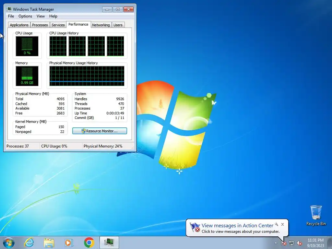Switch to the Services tab
This screenshot has height=249, width=332.
pyautogui.click(x=58, y=25)
